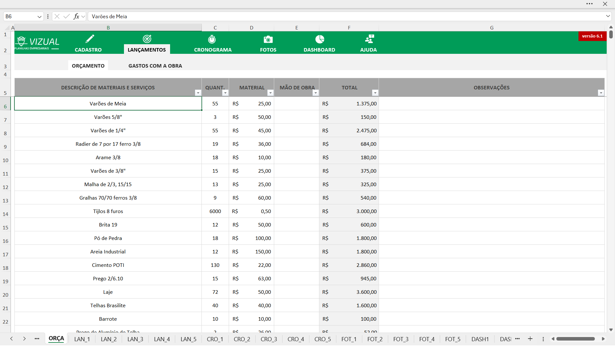Open the fx Insert Function icon

(x=77, y=16)
